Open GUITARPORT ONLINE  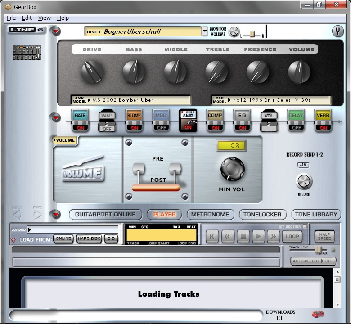pyautogui.click(x=105, y=215)
